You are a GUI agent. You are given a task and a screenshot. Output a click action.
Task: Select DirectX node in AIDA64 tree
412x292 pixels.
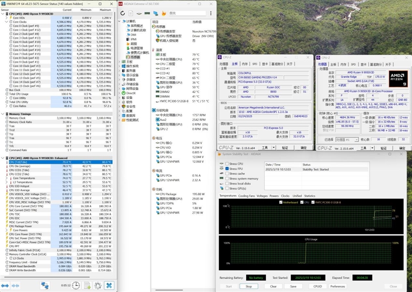tap(129, 93)
